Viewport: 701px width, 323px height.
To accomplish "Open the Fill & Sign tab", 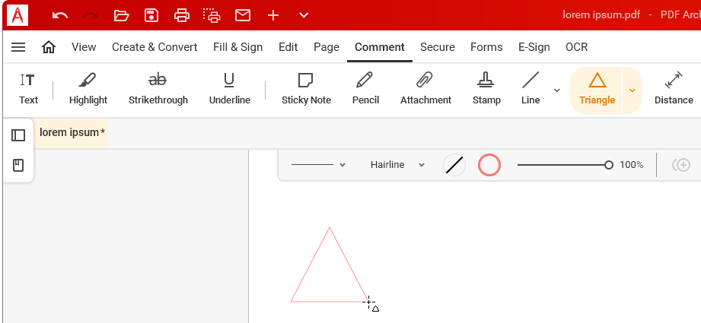I will pyautogui.click(x=237, y=47).
